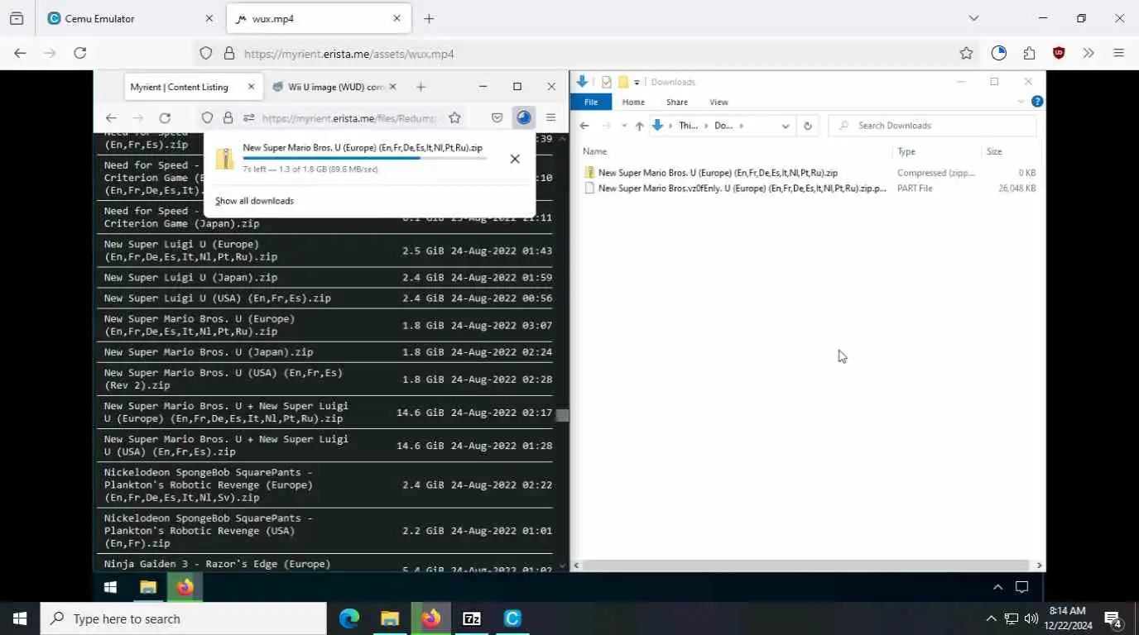Open the Home ribbon tab in Downloads explorer

[633, 102]
